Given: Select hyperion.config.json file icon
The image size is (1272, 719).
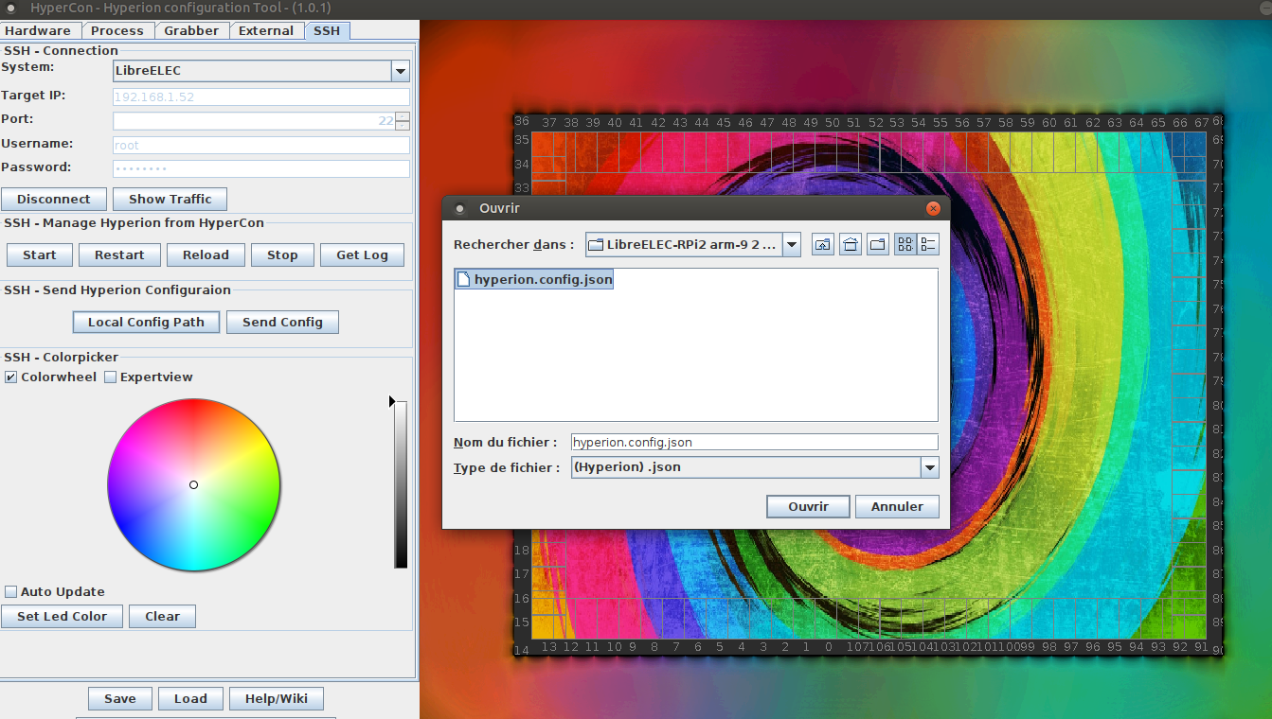Looking at the screenshot, I should tap(464, 279).
